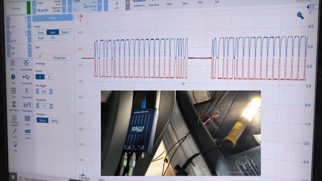Increase the Gen generator plus button
This screenshot has height=181, width=322.
pos(30,47)
